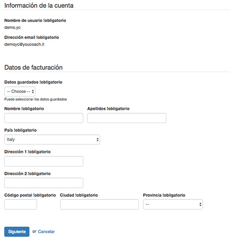Click the Datos de facturación heading
The height and width of the screenshot is (245, 237).
pos(34,68)
